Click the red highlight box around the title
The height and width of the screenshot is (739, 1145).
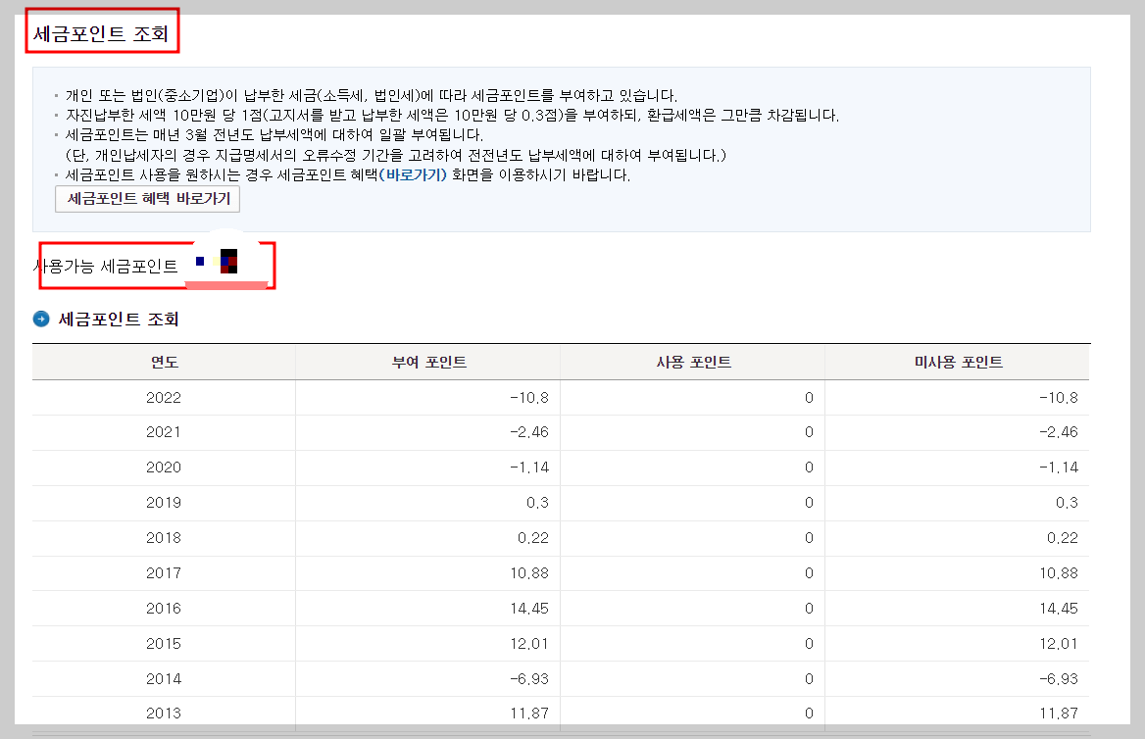[x=102, y=30]
